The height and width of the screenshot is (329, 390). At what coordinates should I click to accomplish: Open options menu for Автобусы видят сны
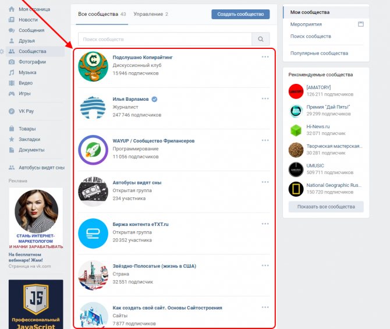pyautogui.click(x=265, y=182)
